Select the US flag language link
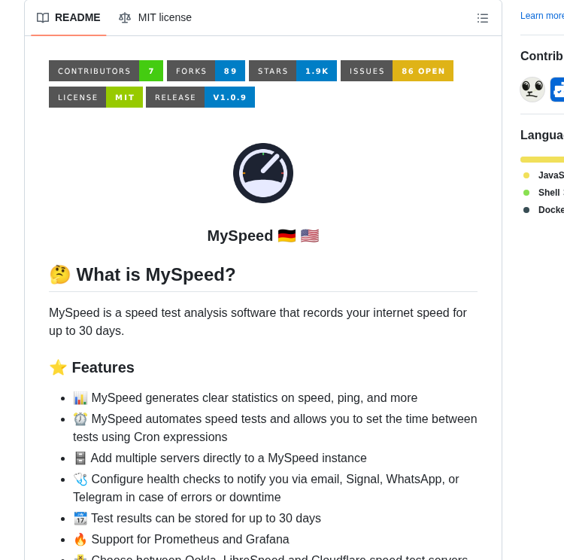 [310, 236]
